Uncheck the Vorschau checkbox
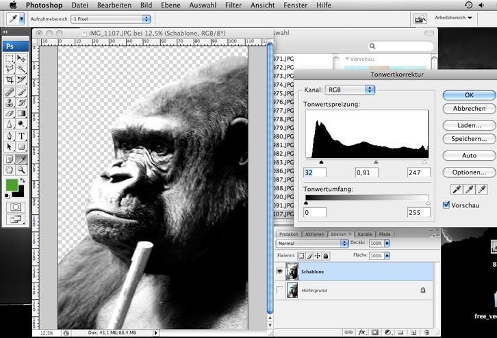497x338 pixels. [x=446, y=205]
